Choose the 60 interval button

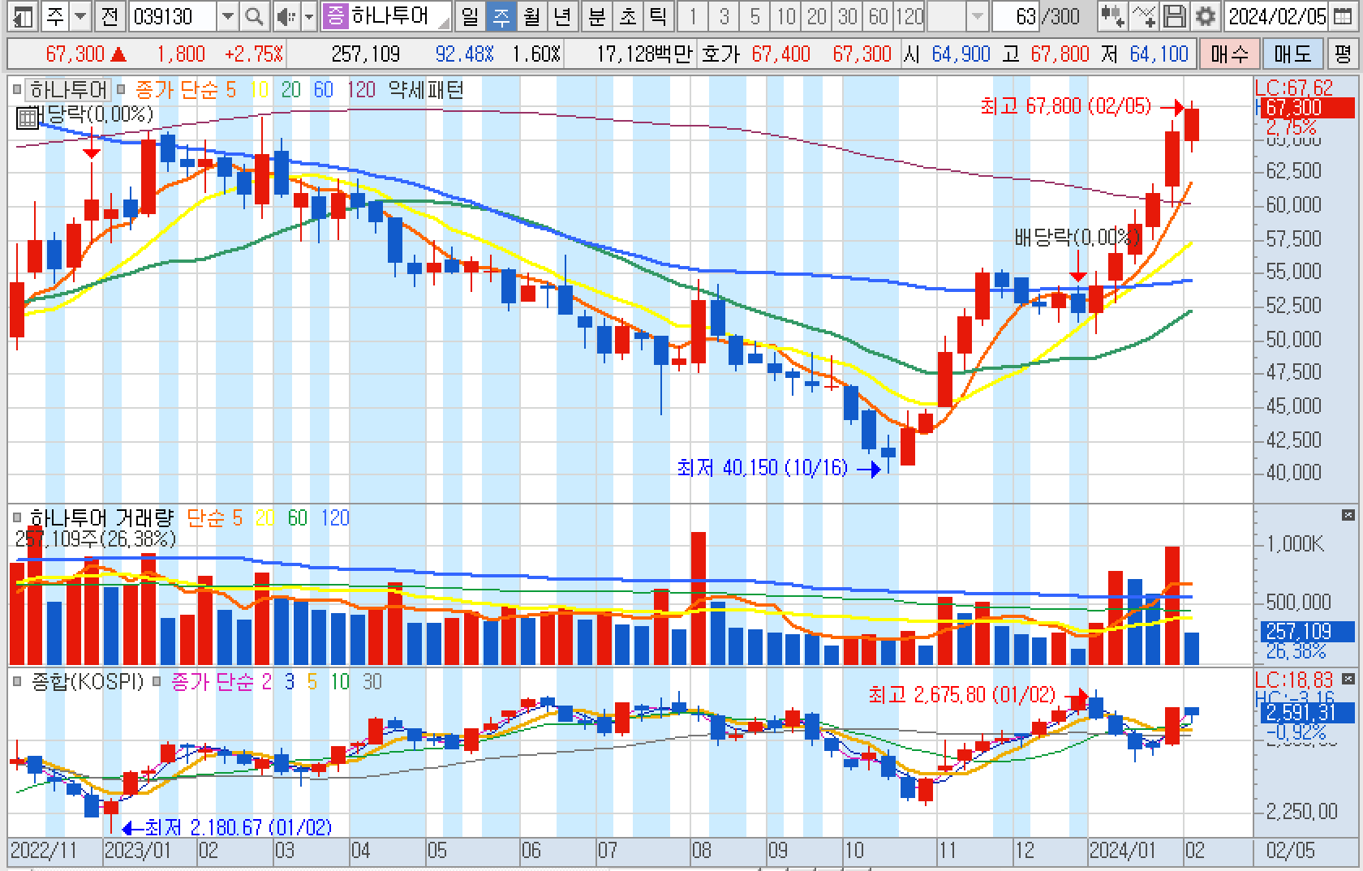coord(879,16)
